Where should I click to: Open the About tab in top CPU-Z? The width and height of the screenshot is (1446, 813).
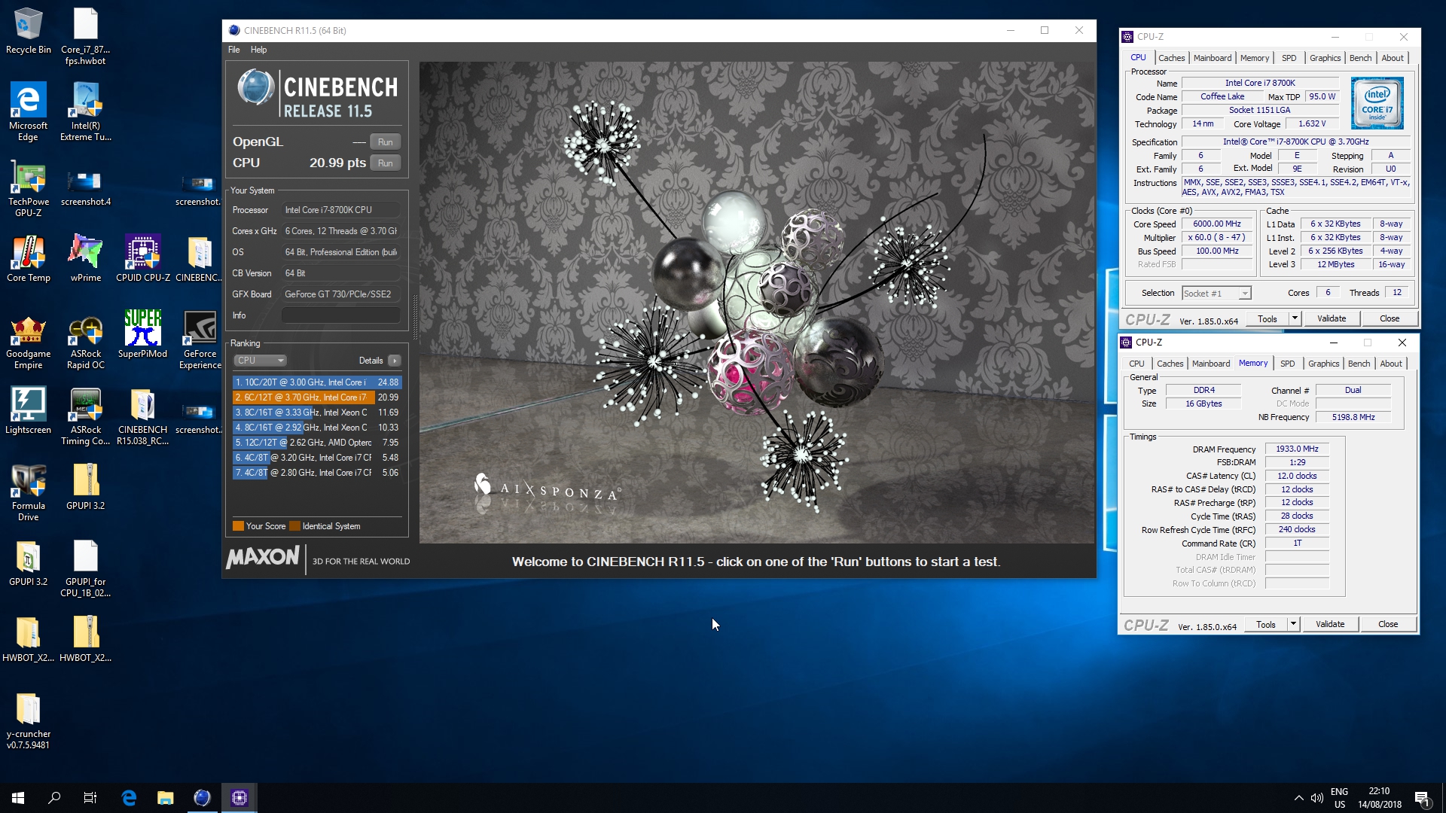1393,58
